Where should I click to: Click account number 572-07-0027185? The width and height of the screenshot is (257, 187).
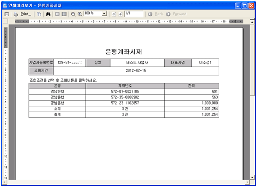coord(125,91)
